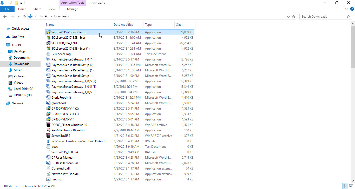Click the Refresh button beside address bar
Image resolution: width=355 pixels, height=189 pixels.
point(294,16)
